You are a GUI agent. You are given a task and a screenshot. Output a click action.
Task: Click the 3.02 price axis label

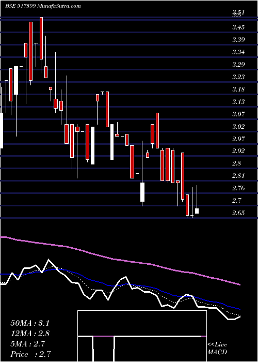click(x=238, y=127)
